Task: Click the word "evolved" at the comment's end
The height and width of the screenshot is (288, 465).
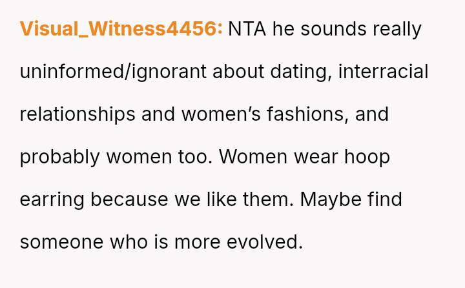Action: [263, 242]
